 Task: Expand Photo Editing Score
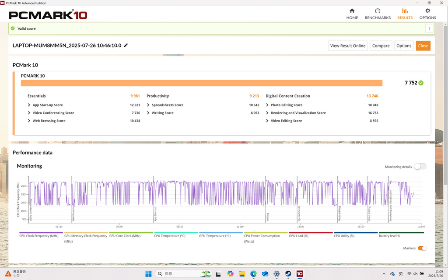[267, 105]
